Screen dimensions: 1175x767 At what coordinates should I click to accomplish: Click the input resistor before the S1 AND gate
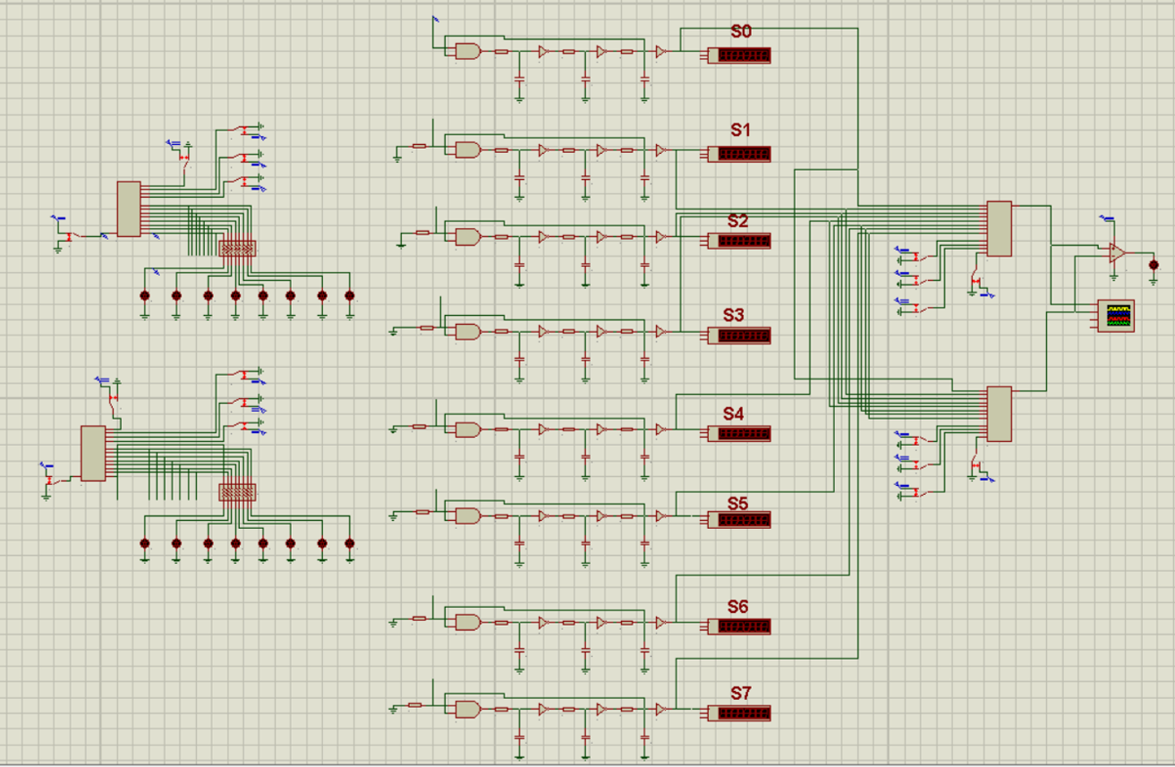pos(419,146)
